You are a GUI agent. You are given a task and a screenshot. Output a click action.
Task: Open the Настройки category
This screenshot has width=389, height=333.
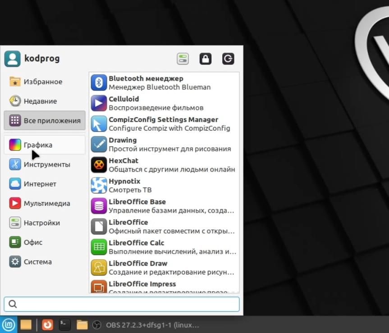tap(45, 223)
